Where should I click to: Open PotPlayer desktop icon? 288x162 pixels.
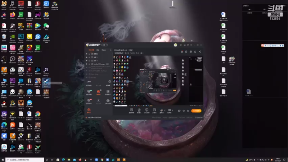coord(30,38)
